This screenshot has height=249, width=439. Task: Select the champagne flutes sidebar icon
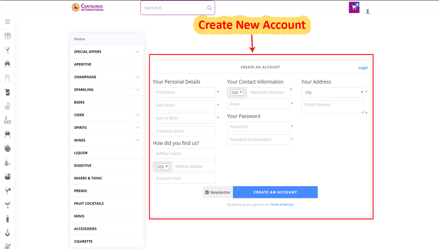[7, 78]
